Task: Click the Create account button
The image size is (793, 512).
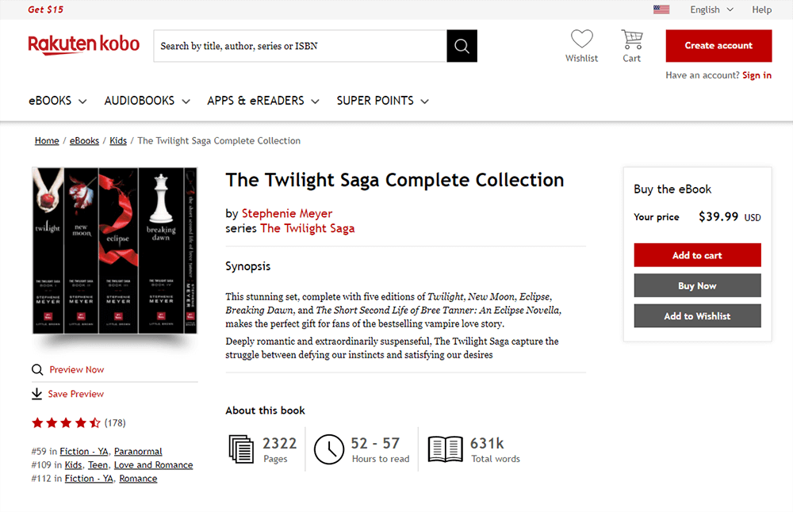Action: coord(718,46)
